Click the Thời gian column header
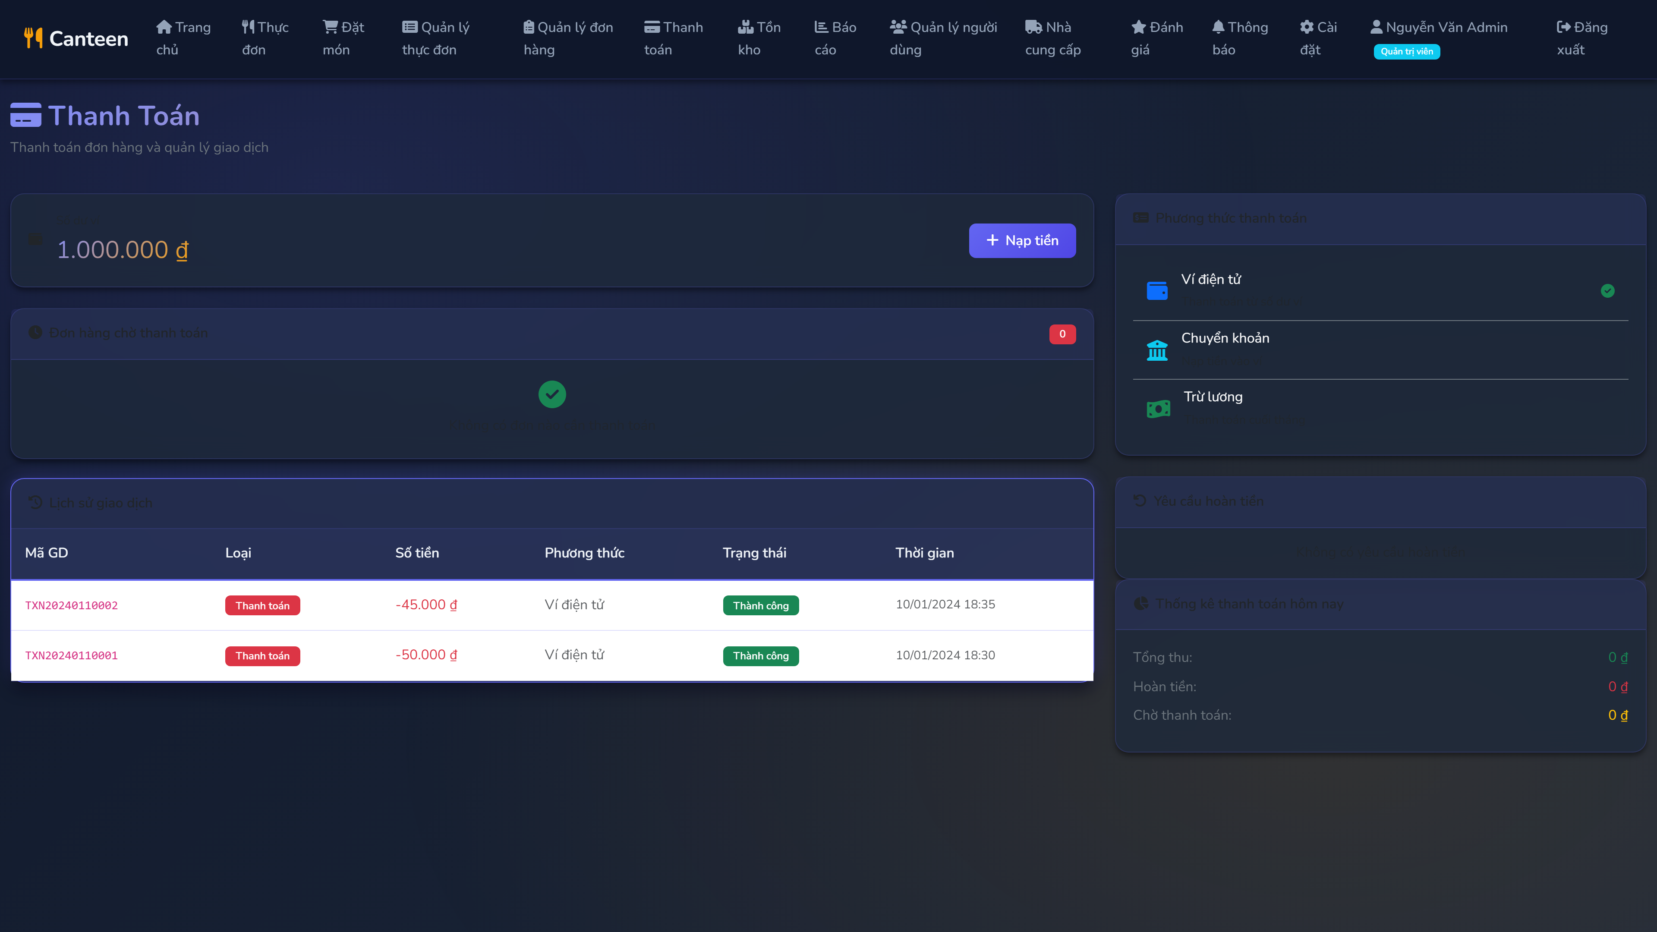The width and height of the screenshot is (1657, 932). (x=924, y=552)
